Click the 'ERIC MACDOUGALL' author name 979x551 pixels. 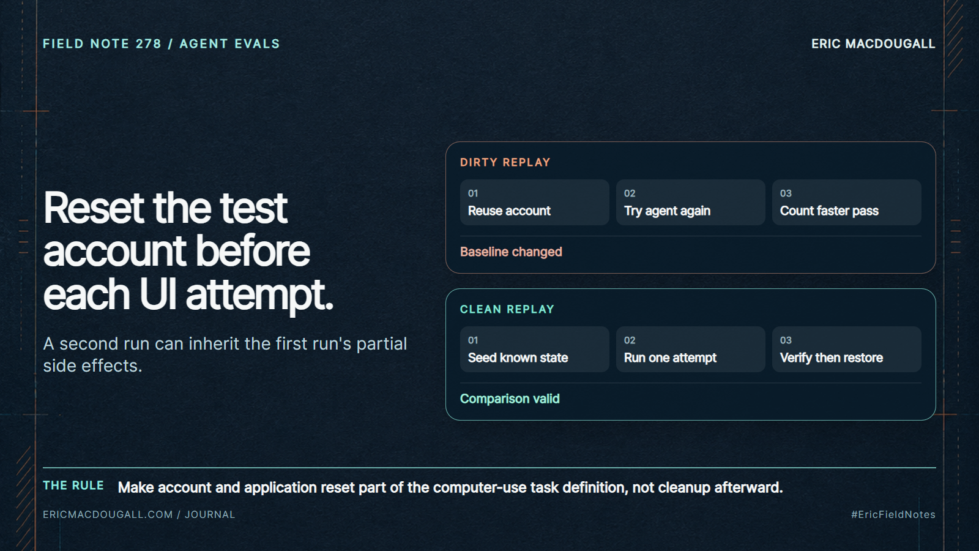pyautogui.click(x=873, y=43)
